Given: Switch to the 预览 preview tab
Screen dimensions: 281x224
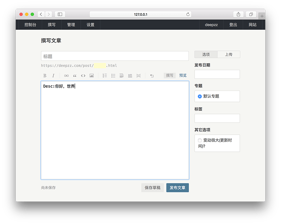Looking at the screenshot, I should pos(183,75).
